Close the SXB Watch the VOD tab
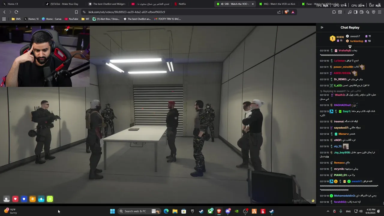384x216 pixels. (253, 4)
